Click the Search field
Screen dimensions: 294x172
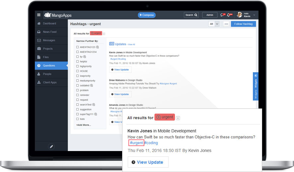191,15
